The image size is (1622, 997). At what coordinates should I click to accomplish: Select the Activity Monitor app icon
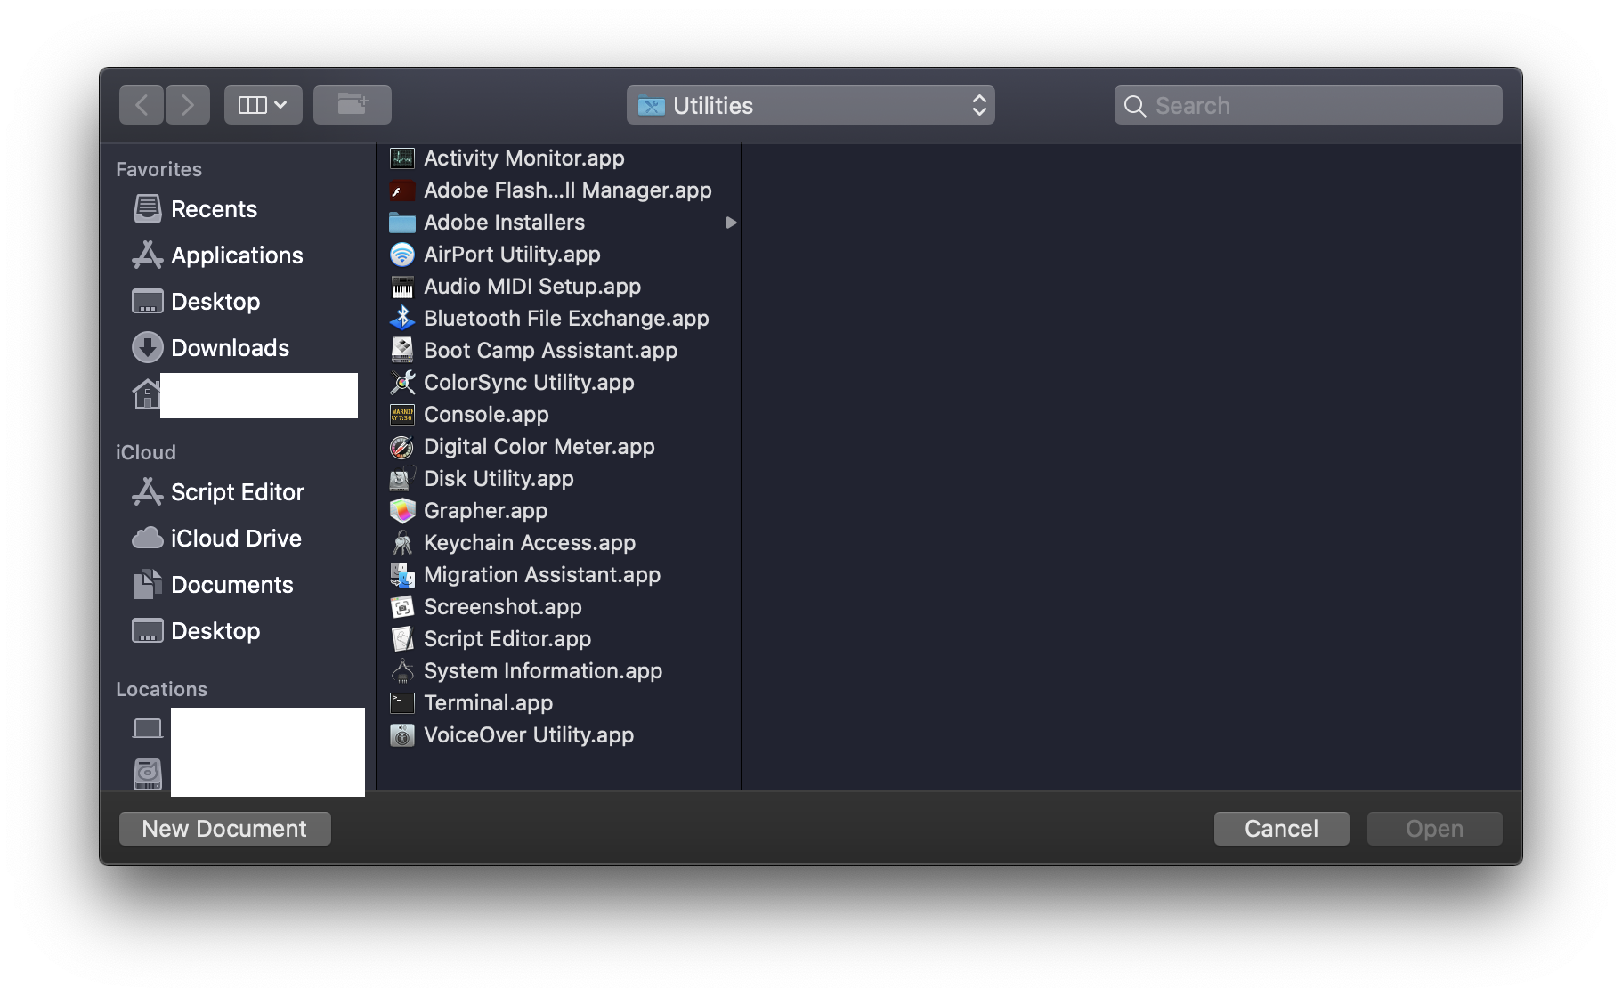[402, 158]
